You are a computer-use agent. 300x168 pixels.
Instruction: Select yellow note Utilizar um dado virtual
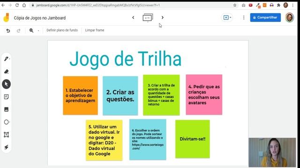(x=104, y=140)
